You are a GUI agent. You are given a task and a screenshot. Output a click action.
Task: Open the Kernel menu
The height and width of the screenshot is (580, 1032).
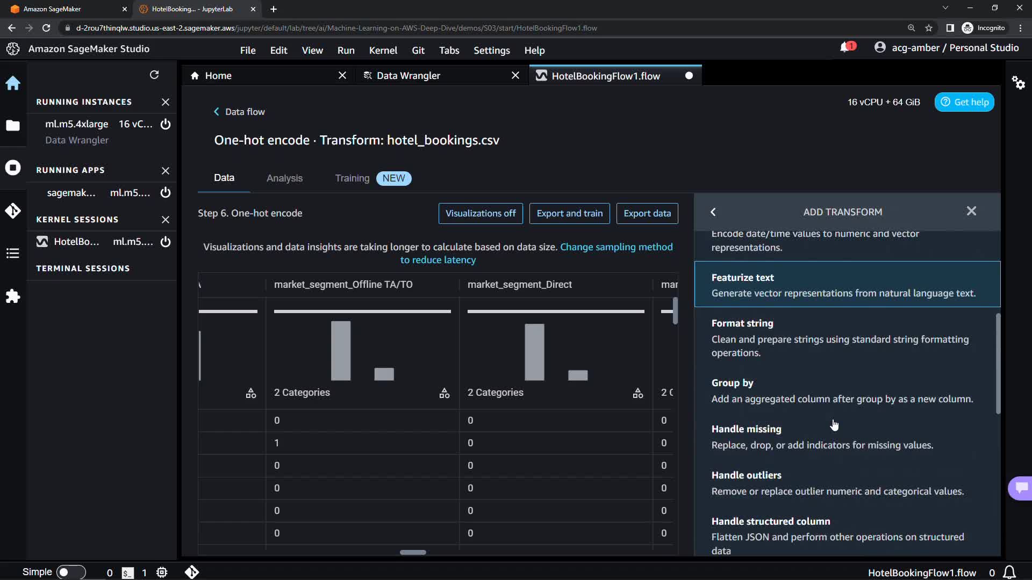coord(383,50)
